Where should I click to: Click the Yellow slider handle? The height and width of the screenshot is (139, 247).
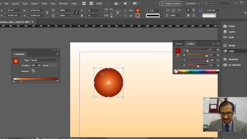[x=208, y=61]
